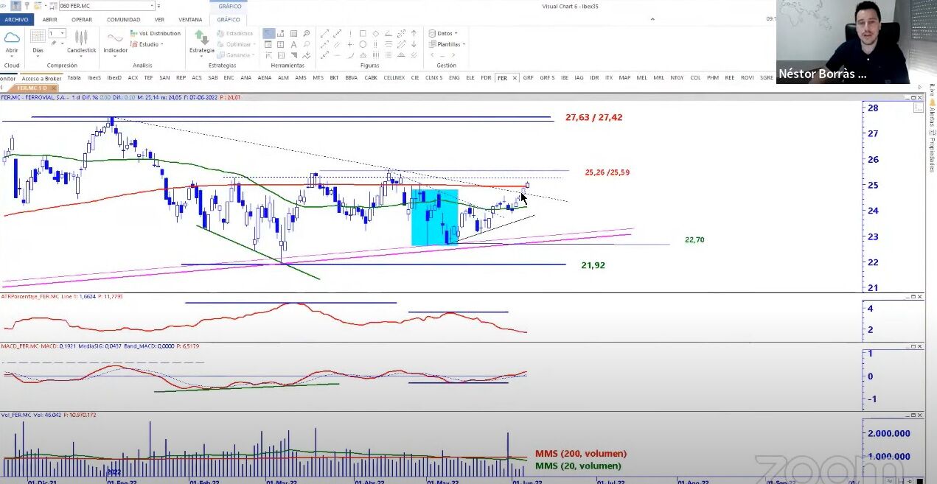Viewport: 937px width, 484px height.
Task: Switch to the REP chart tab
Action: 181,77
